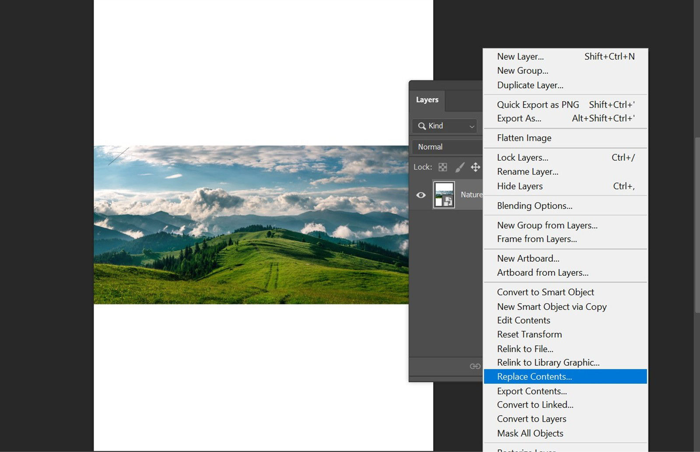
Task: Click the search magnifier in the Kind filter
Action: point(423,126)
